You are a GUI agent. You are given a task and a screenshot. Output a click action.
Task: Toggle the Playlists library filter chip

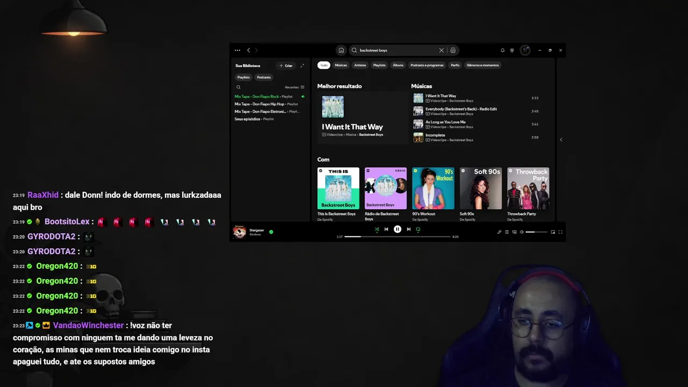click(243, 77)
